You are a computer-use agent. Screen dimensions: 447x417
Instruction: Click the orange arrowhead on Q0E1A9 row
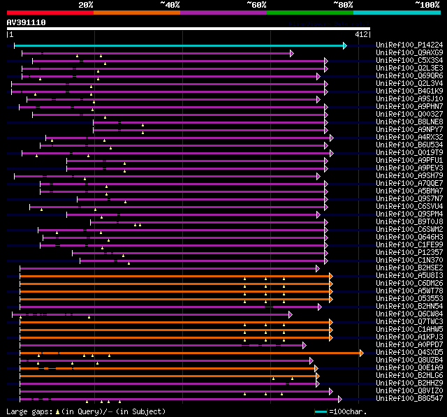click(x=316, y=369)
